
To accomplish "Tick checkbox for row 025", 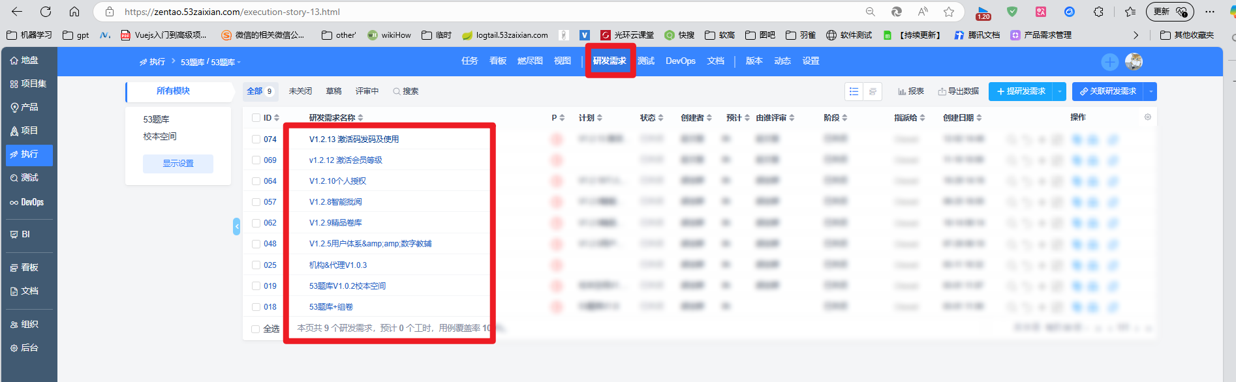I will tap(256, 265).
